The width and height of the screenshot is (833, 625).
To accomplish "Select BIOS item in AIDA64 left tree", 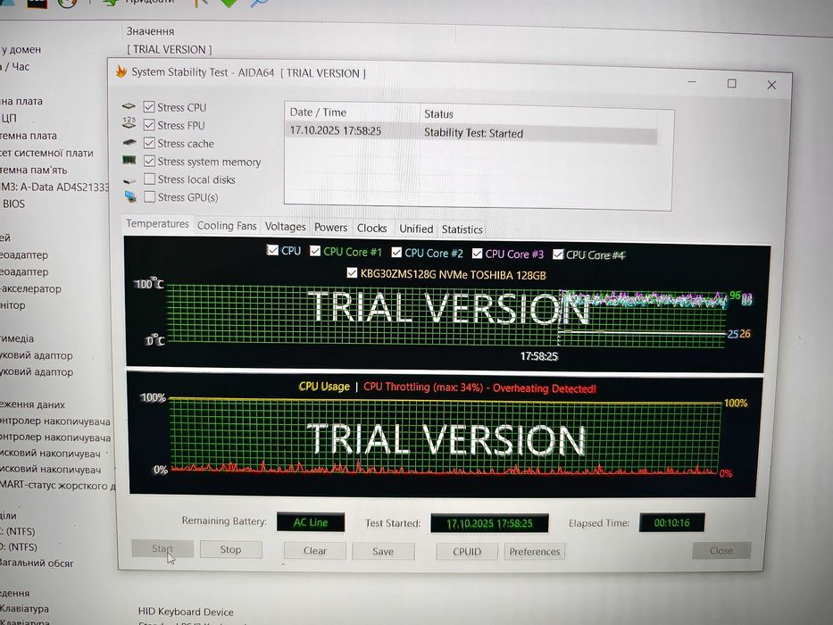I will click(x=13, y=204).
